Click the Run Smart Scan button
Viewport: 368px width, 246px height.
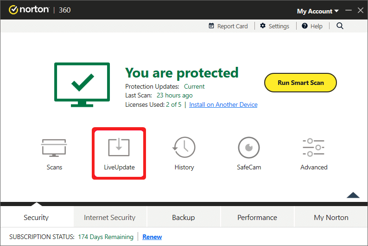(300, 83)
